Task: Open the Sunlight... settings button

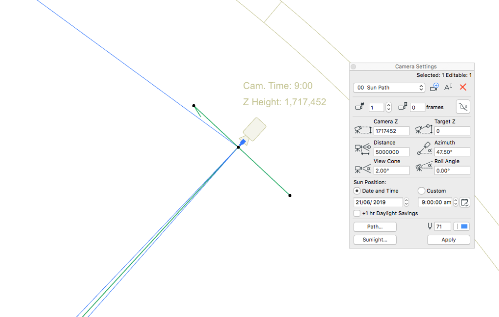Action: 375,240
